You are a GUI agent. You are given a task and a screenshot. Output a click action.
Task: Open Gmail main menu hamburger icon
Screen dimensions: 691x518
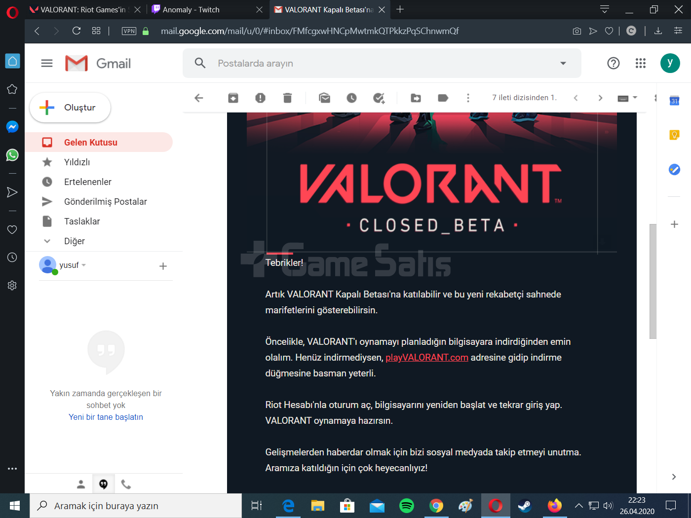47,63
